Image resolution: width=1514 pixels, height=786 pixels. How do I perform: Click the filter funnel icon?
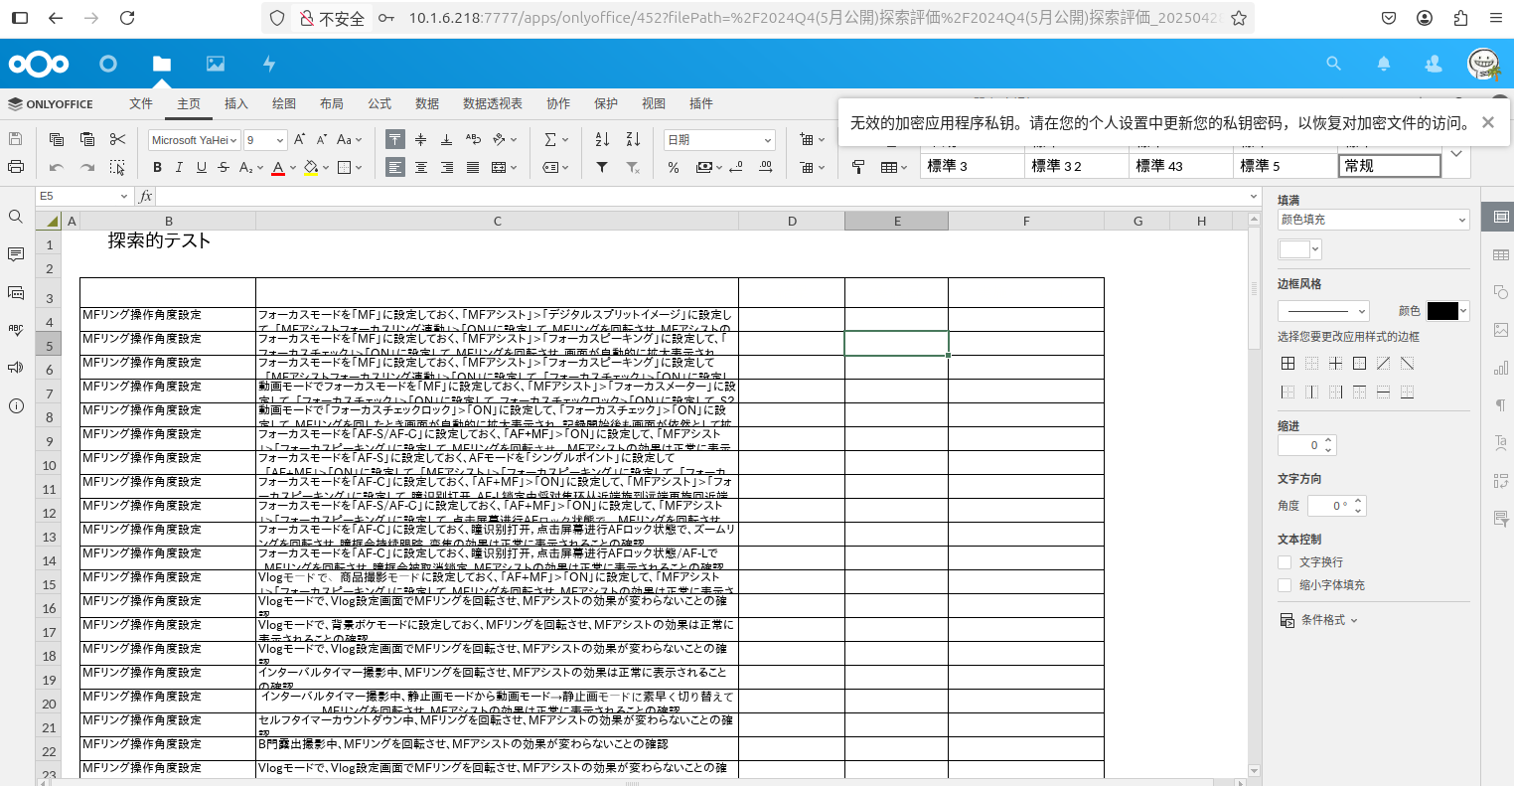pos(602,168)
